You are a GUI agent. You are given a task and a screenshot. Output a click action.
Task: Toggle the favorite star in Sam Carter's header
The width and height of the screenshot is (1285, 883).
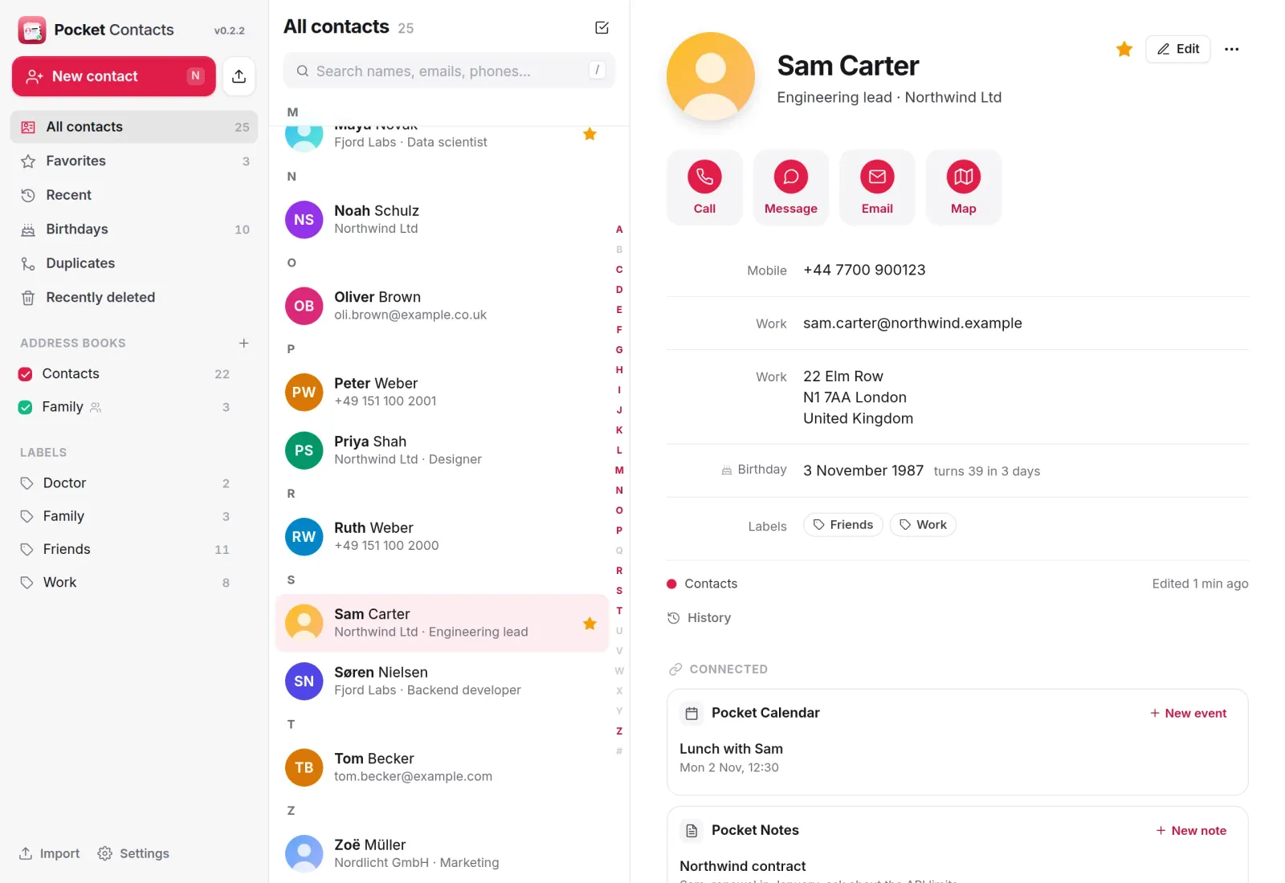click(x=1124, y=49)
